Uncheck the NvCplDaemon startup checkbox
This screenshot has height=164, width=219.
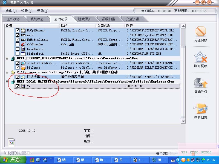click(18, 30)
